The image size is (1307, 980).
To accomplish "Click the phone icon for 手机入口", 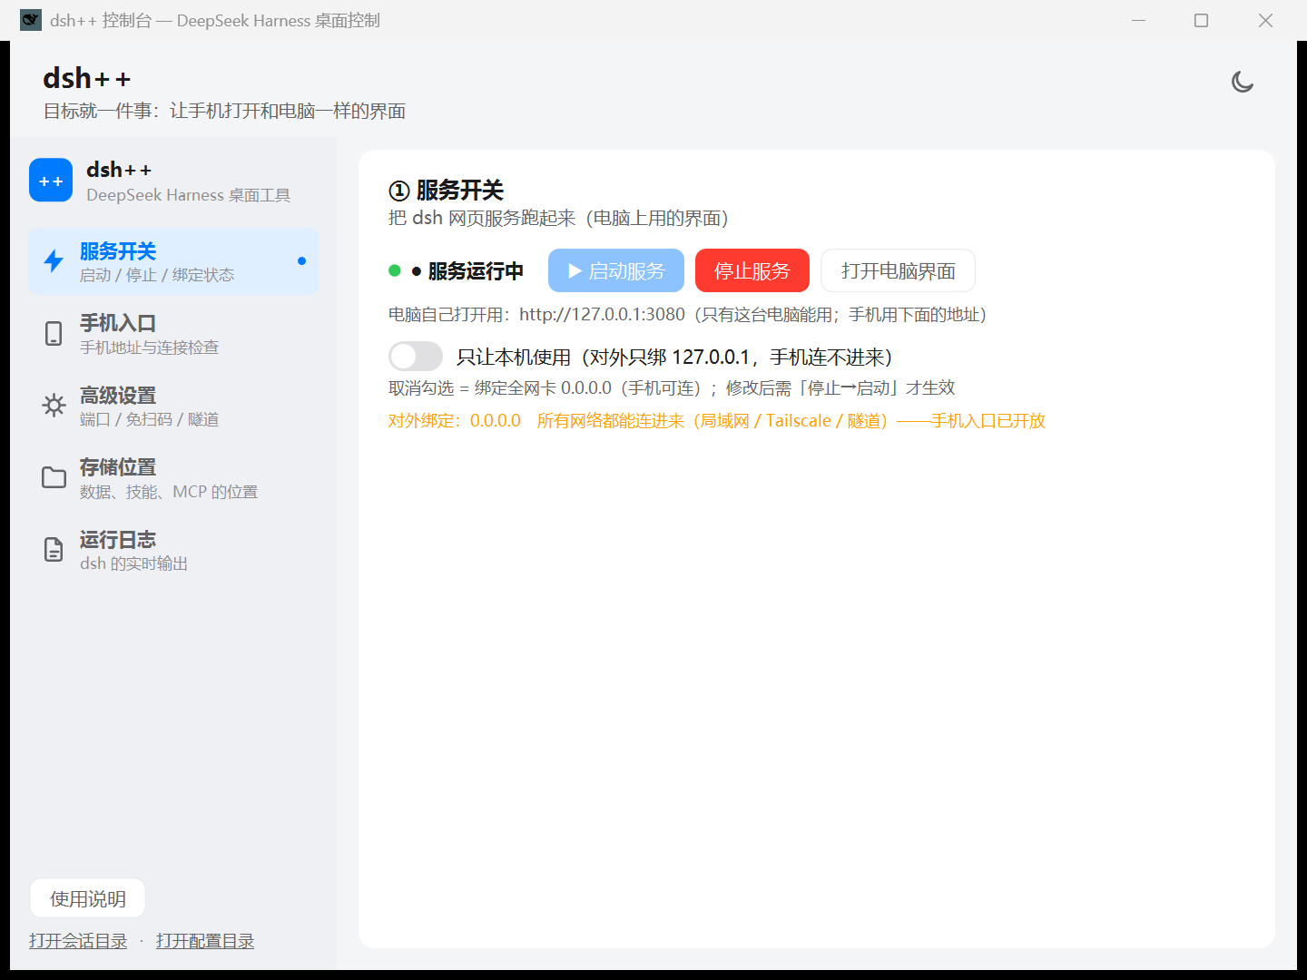I will pos(54,333).
